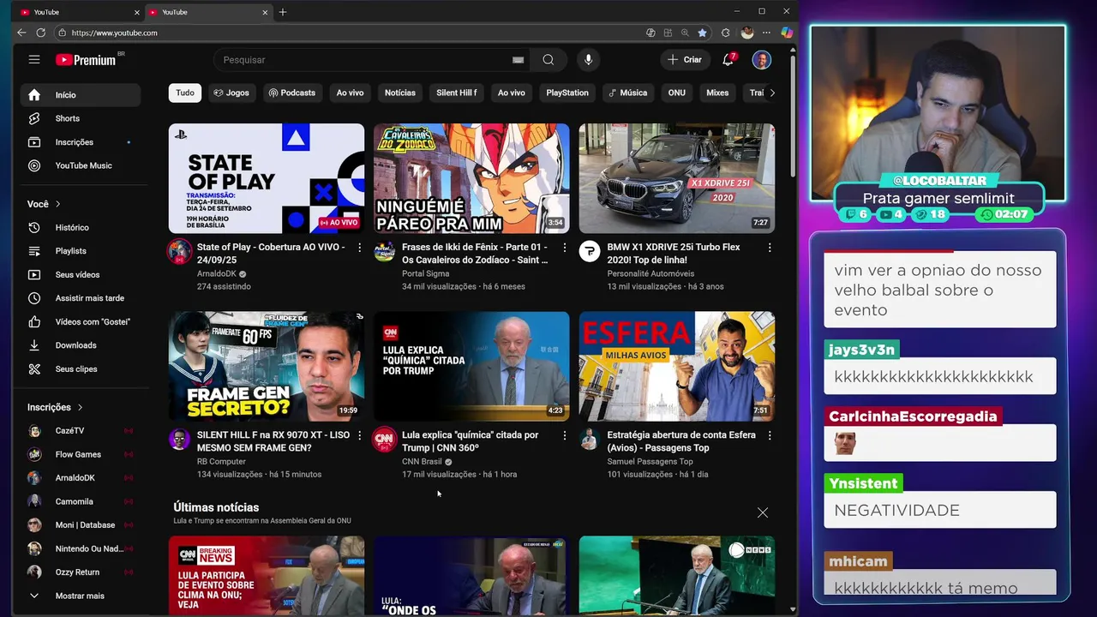Click the search magnifier button
This screenshot has height=617, width=1097.
pos(548,60)
